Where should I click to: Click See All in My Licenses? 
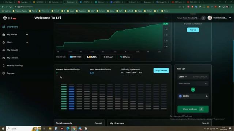coord(205,123)
